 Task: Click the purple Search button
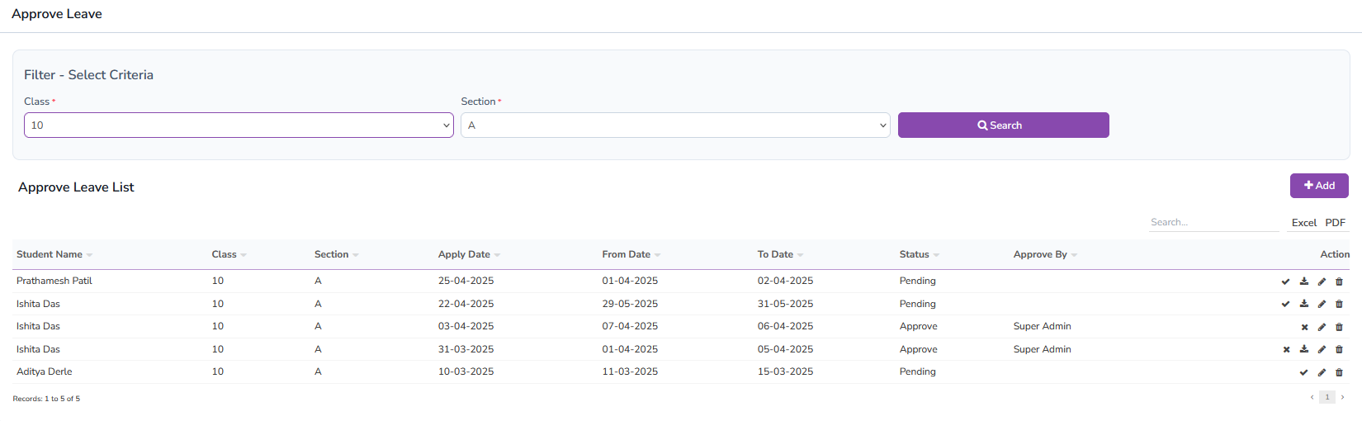(x=1003, y=125)
